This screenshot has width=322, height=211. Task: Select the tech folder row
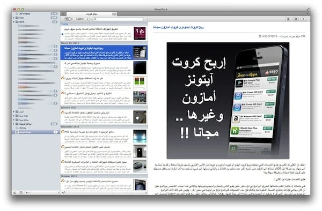pos(36,22)
